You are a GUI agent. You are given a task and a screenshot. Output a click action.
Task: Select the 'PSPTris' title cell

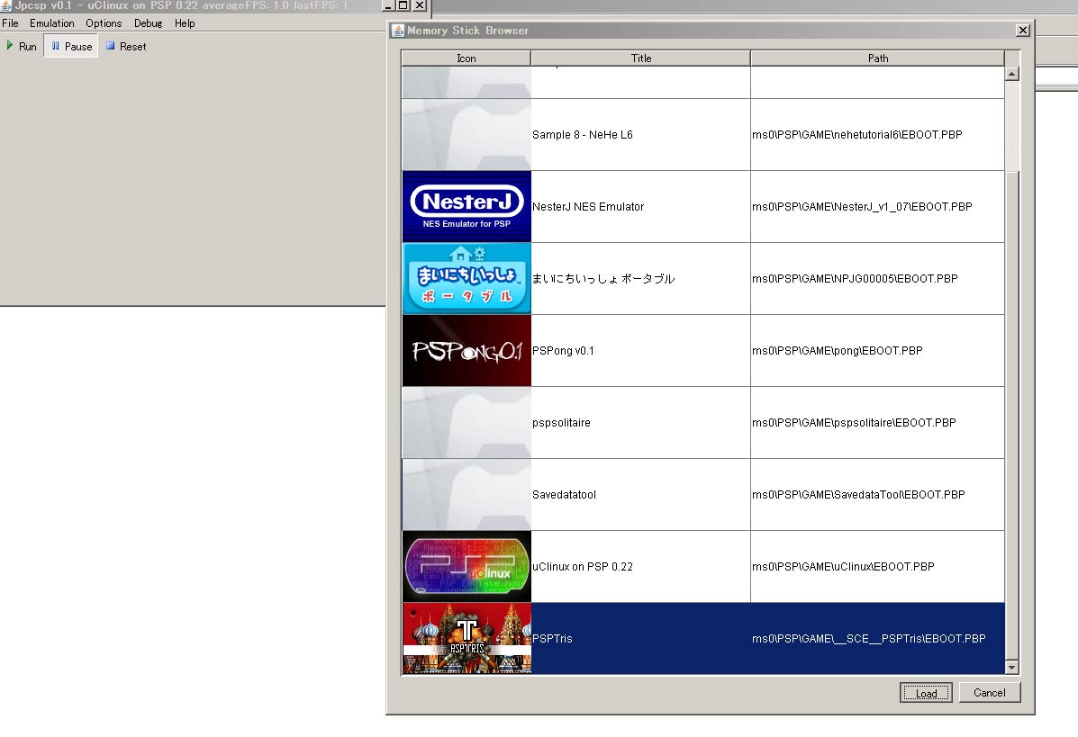pos(640,639)
